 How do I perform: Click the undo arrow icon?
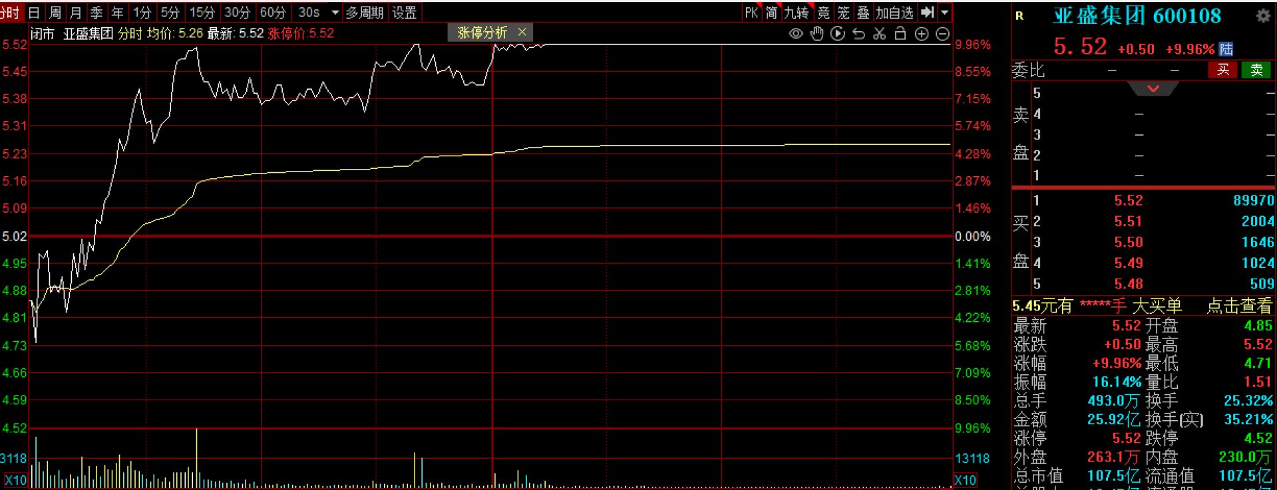[858, 34]
